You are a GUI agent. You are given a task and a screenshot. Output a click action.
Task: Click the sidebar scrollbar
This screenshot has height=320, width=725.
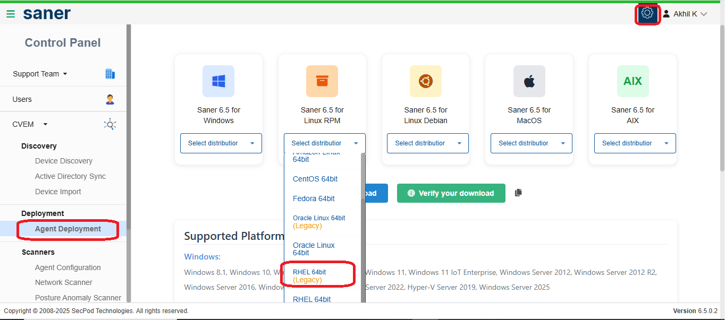pyautogui.click(x=129, y=127)
